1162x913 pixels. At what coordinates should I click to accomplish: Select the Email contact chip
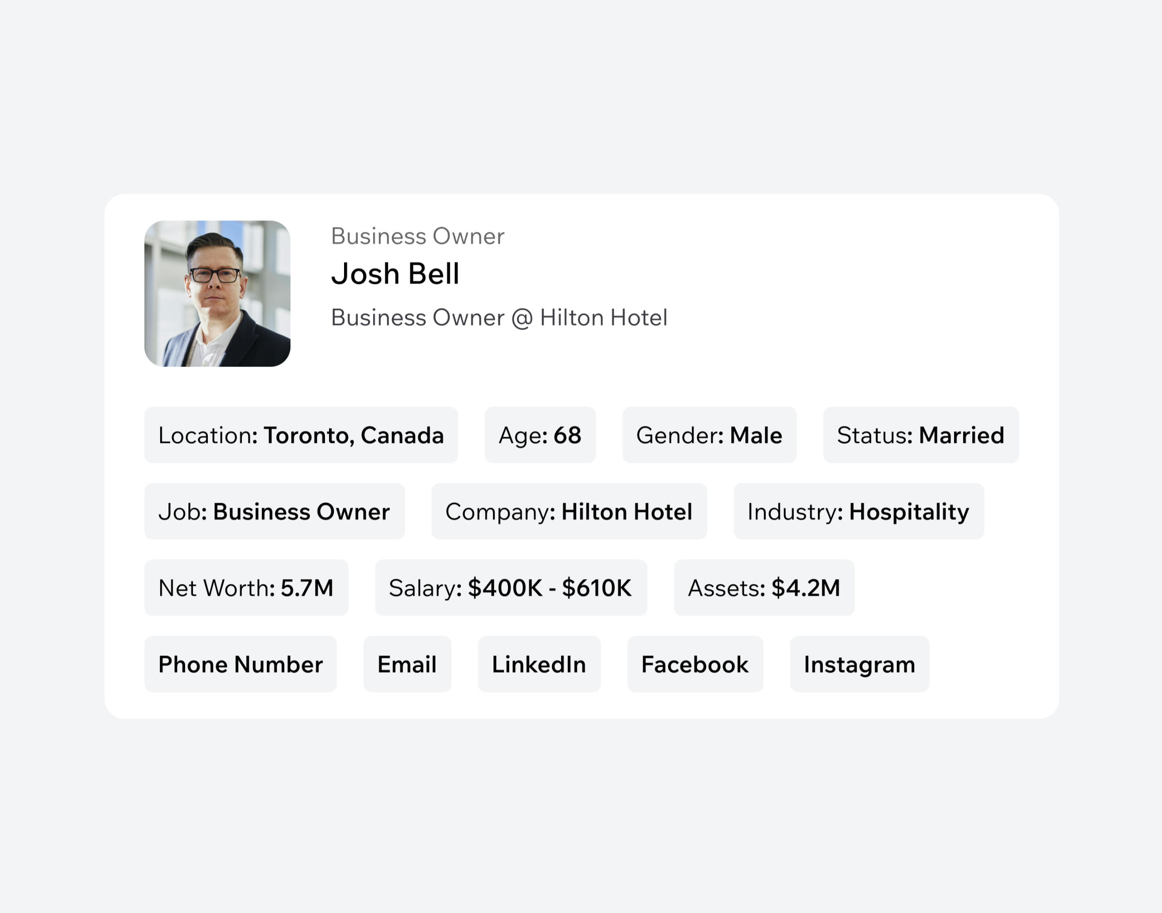coord(408,664)
